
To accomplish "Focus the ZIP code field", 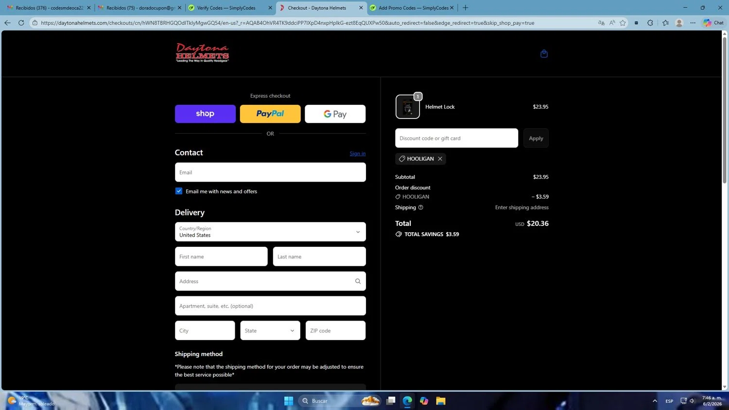I will [335, 330].
